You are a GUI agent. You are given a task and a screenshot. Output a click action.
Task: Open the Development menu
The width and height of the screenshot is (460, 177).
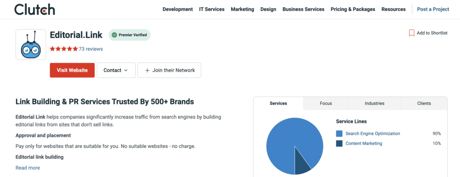(178, 9)
